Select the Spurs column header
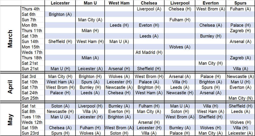 click(x=240, y=3)
